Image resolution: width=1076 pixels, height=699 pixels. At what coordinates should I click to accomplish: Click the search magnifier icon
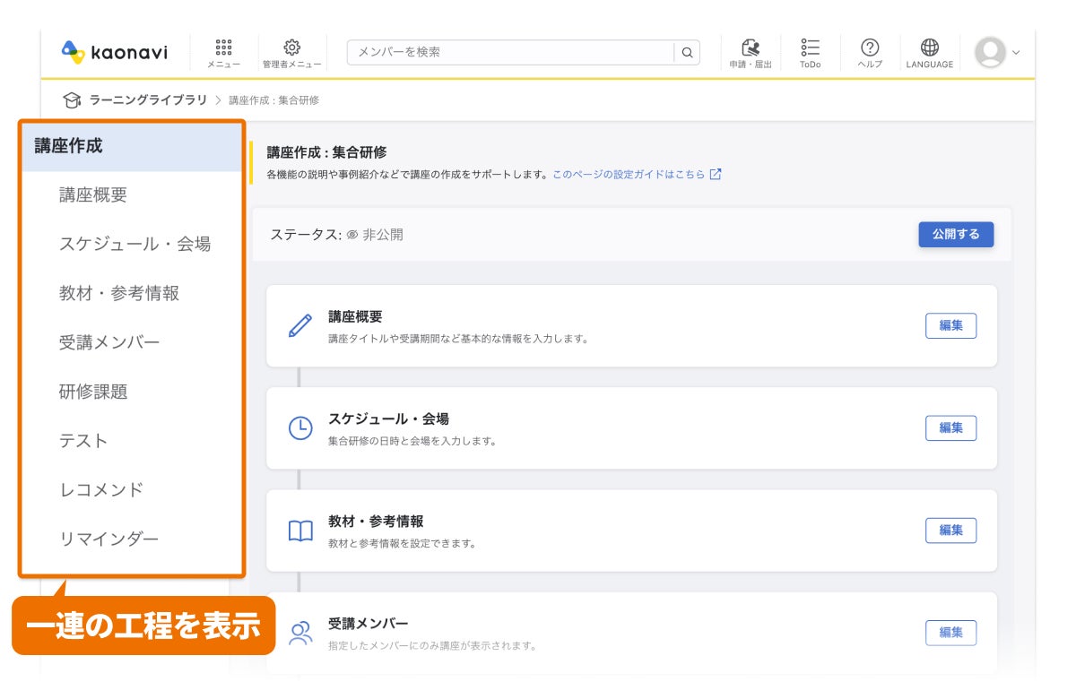[687, 52]
